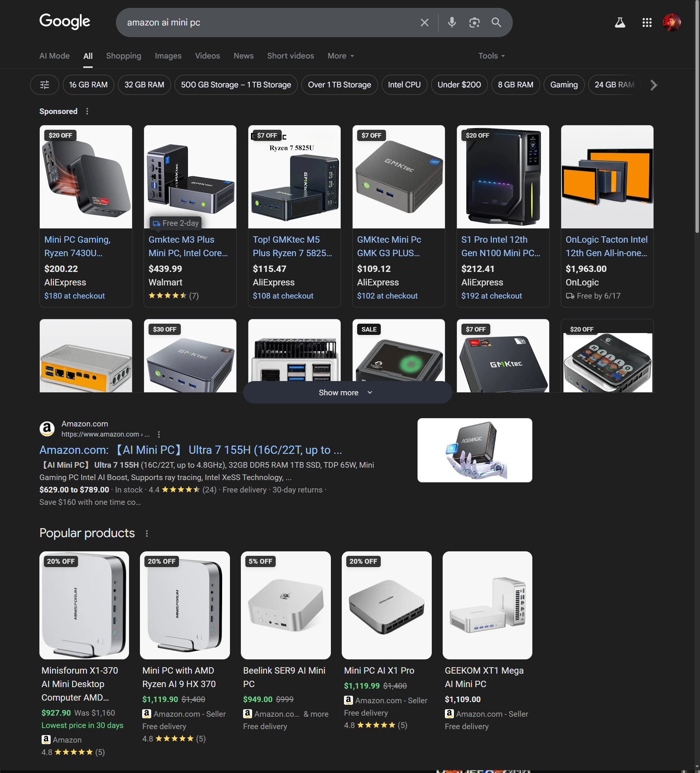
Task: Expand the Tools dropdown
Action: coord(491,56)
